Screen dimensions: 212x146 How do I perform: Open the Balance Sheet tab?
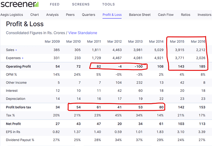click(140, 15)
